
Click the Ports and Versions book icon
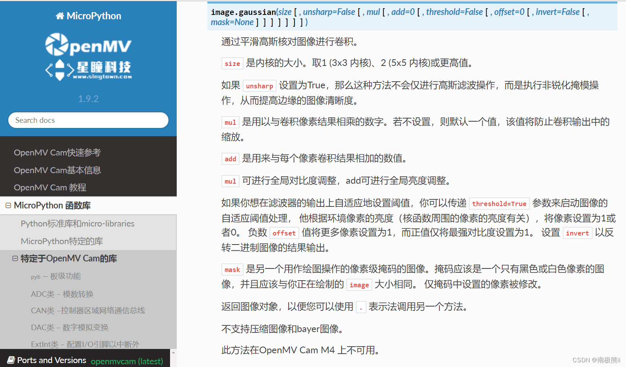click(x=11, y=360)
